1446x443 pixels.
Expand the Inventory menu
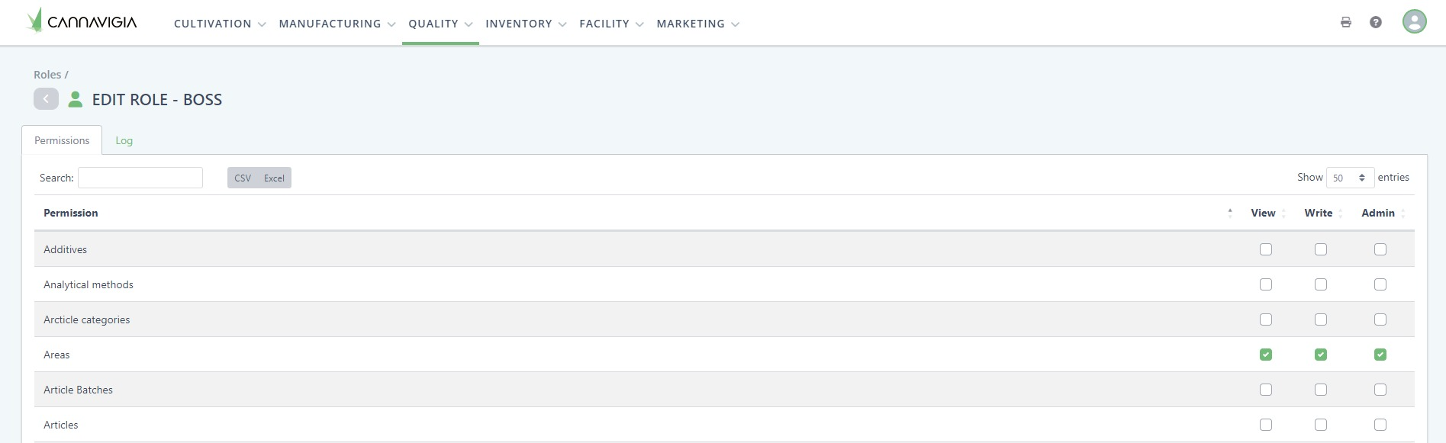(x=526, y=24)
